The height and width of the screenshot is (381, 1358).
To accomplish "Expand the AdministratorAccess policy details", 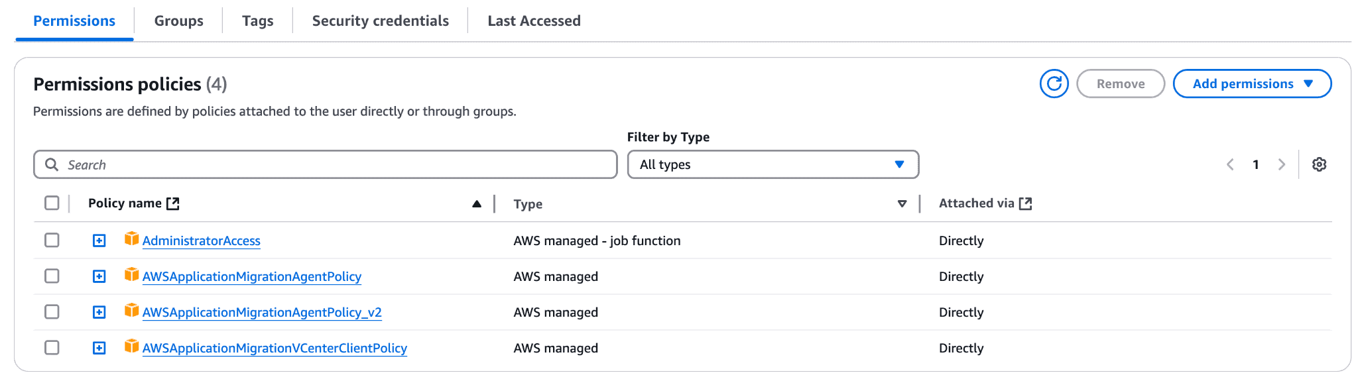I will 99,241.
